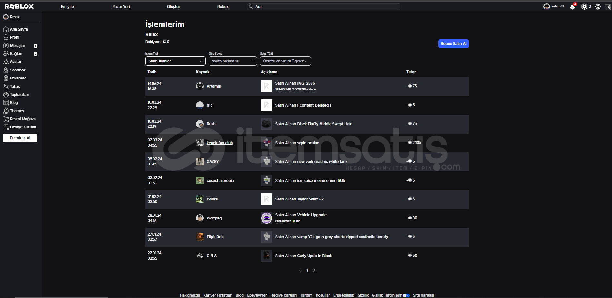Click the "1988's" source name
The width and height of the screenshot is (612, 298).
[212, 199]
